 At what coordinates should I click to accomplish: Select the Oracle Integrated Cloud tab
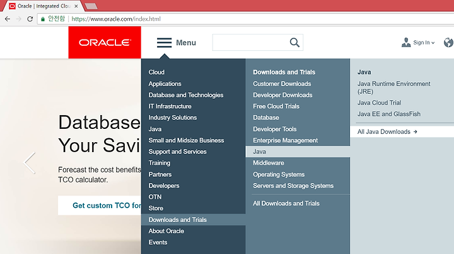[44, 6]
